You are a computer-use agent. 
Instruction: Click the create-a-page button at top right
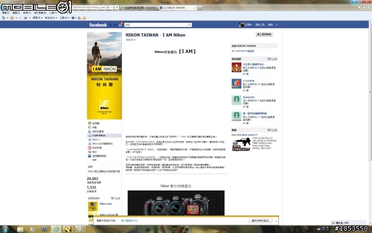pyautogui.click(x=264, y=34)
